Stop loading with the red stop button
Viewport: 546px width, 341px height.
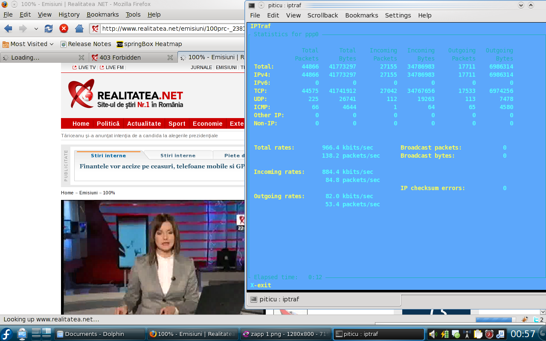[x=64, y=29]
